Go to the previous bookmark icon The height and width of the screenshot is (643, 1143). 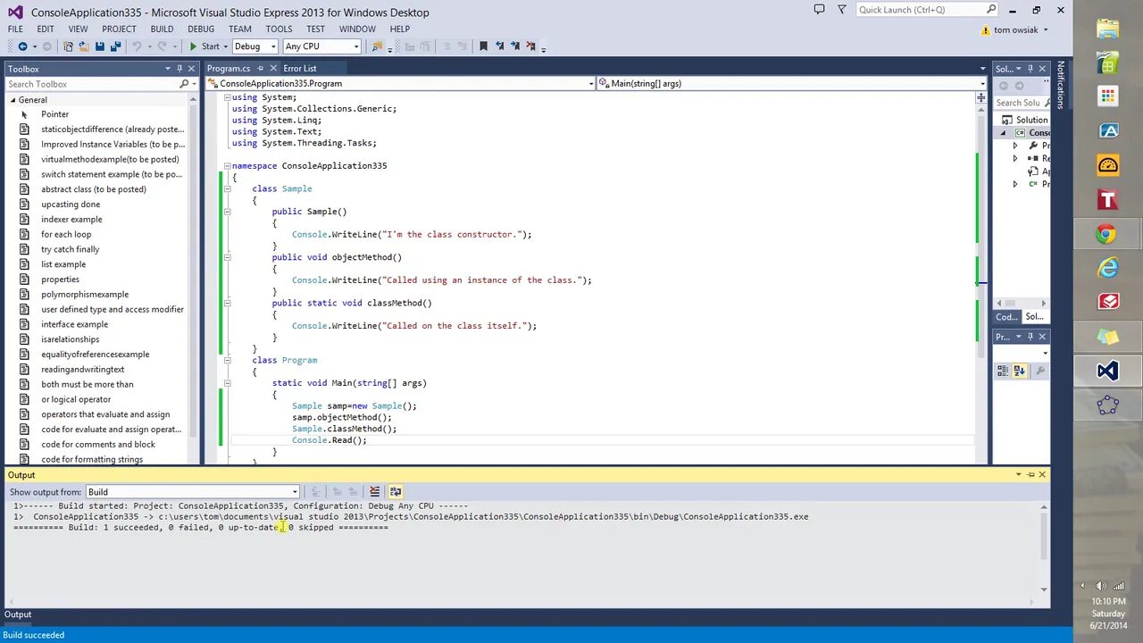click(x=499, y=46)
